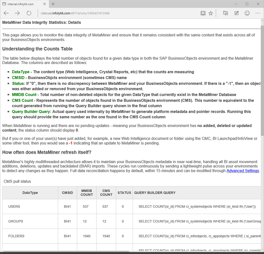Open a new browser tab

coord(53,4)
